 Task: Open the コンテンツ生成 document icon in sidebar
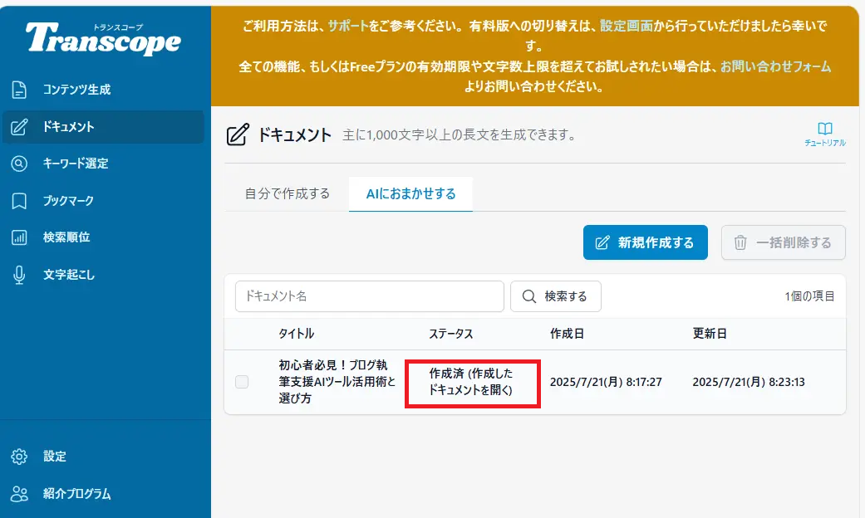pos(19,90)
